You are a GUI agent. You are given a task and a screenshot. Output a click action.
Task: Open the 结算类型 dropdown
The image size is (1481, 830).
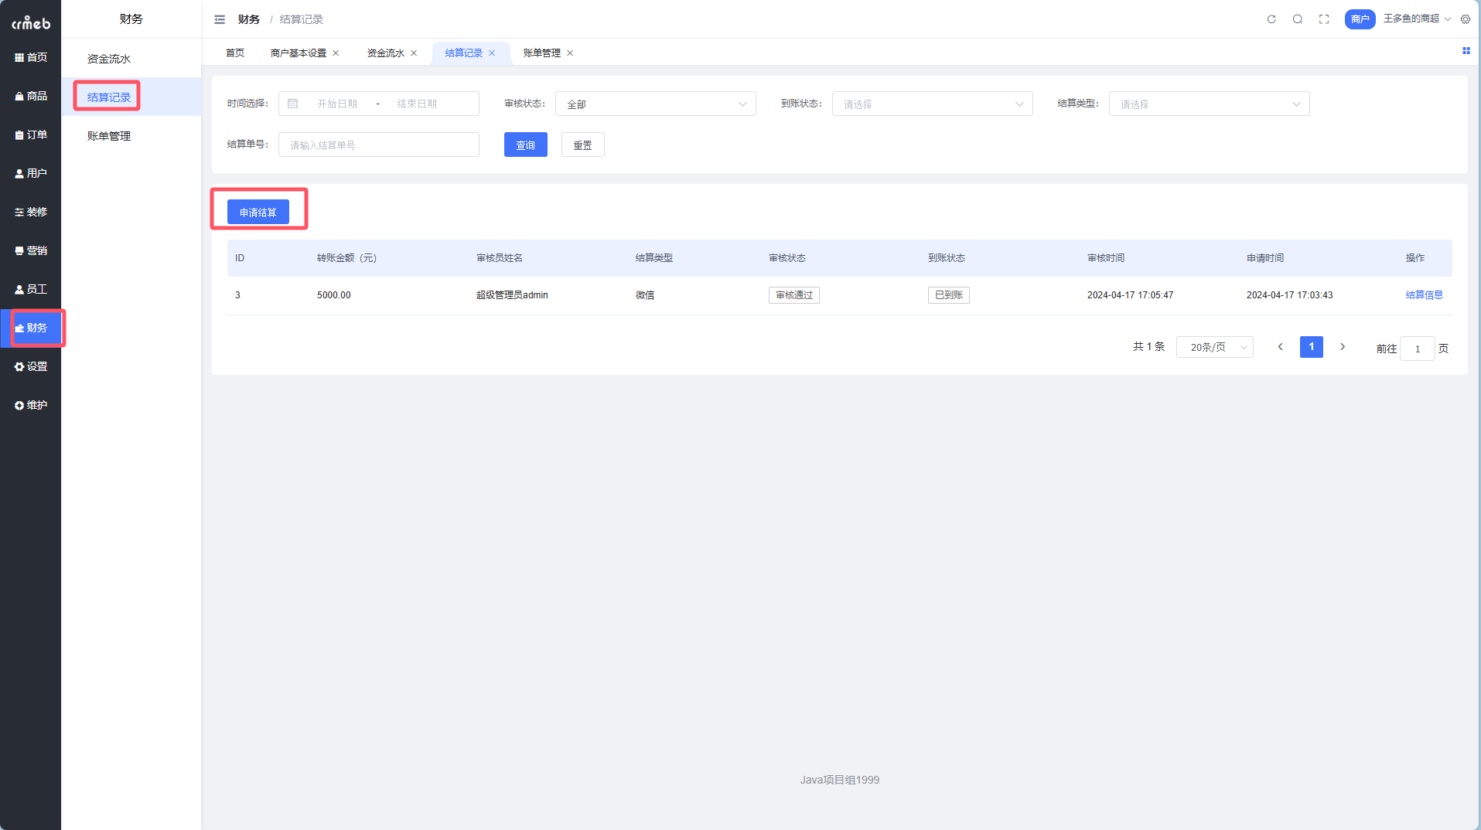pos(1209,104)
